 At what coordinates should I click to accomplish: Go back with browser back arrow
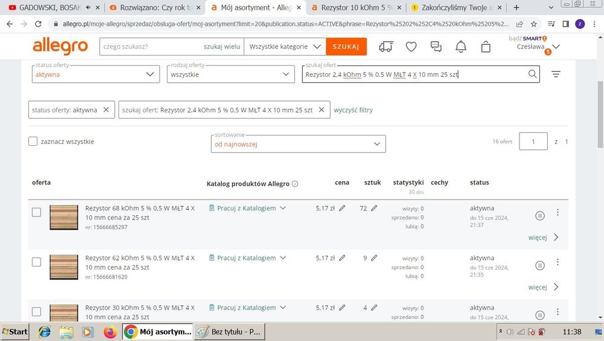(10, 24)
